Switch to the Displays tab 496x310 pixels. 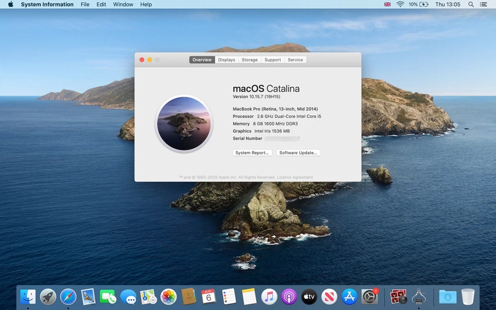(226, 60)
